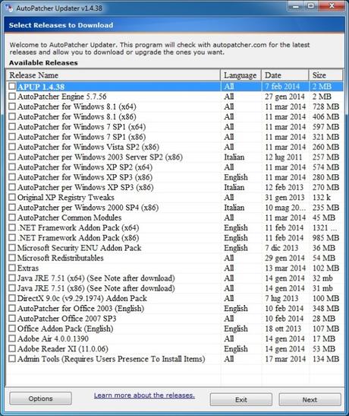Tick Windows Vista SP2 (x86) checkbox
The image size is (349, 416).
point(12,147)
